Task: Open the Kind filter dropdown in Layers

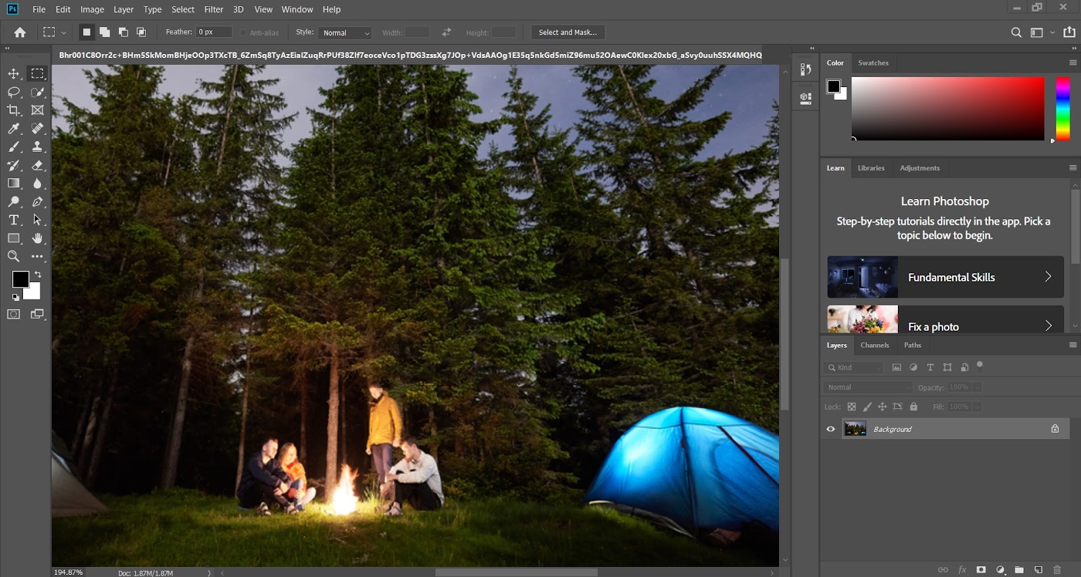Action: pos(854,368)
